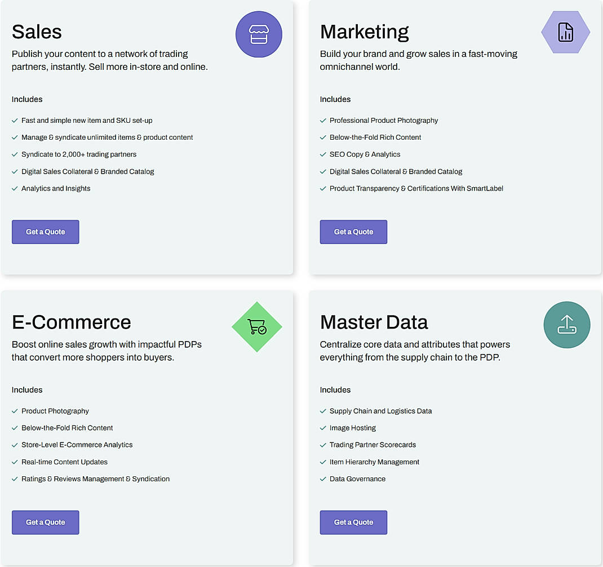This screenshot has height=567, width=603.
Task: Click Get a Quote under E-Commerce
Action: click(45, 522)
